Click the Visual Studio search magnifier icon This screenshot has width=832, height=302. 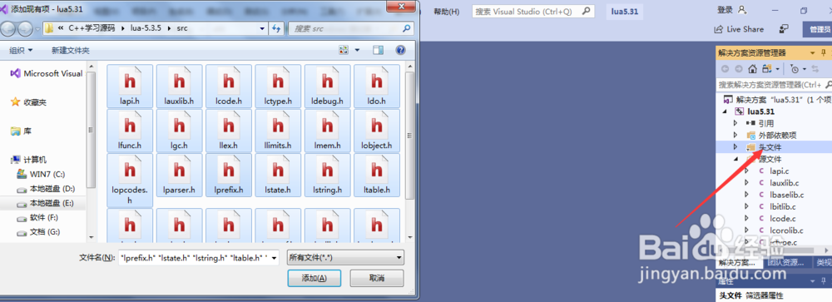pos(586,11)
